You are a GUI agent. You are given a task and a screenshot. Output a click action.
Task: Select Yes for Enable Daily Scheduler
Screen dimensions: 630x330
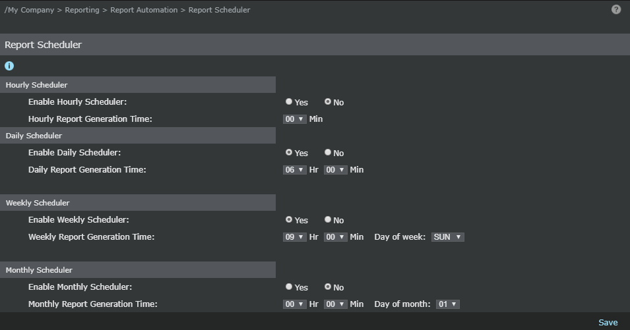click(x=289, y=152)
